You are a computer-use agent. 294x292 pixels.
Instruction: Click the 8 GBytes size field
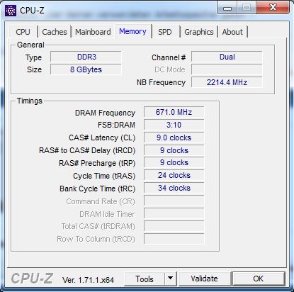tap(86, 69)
